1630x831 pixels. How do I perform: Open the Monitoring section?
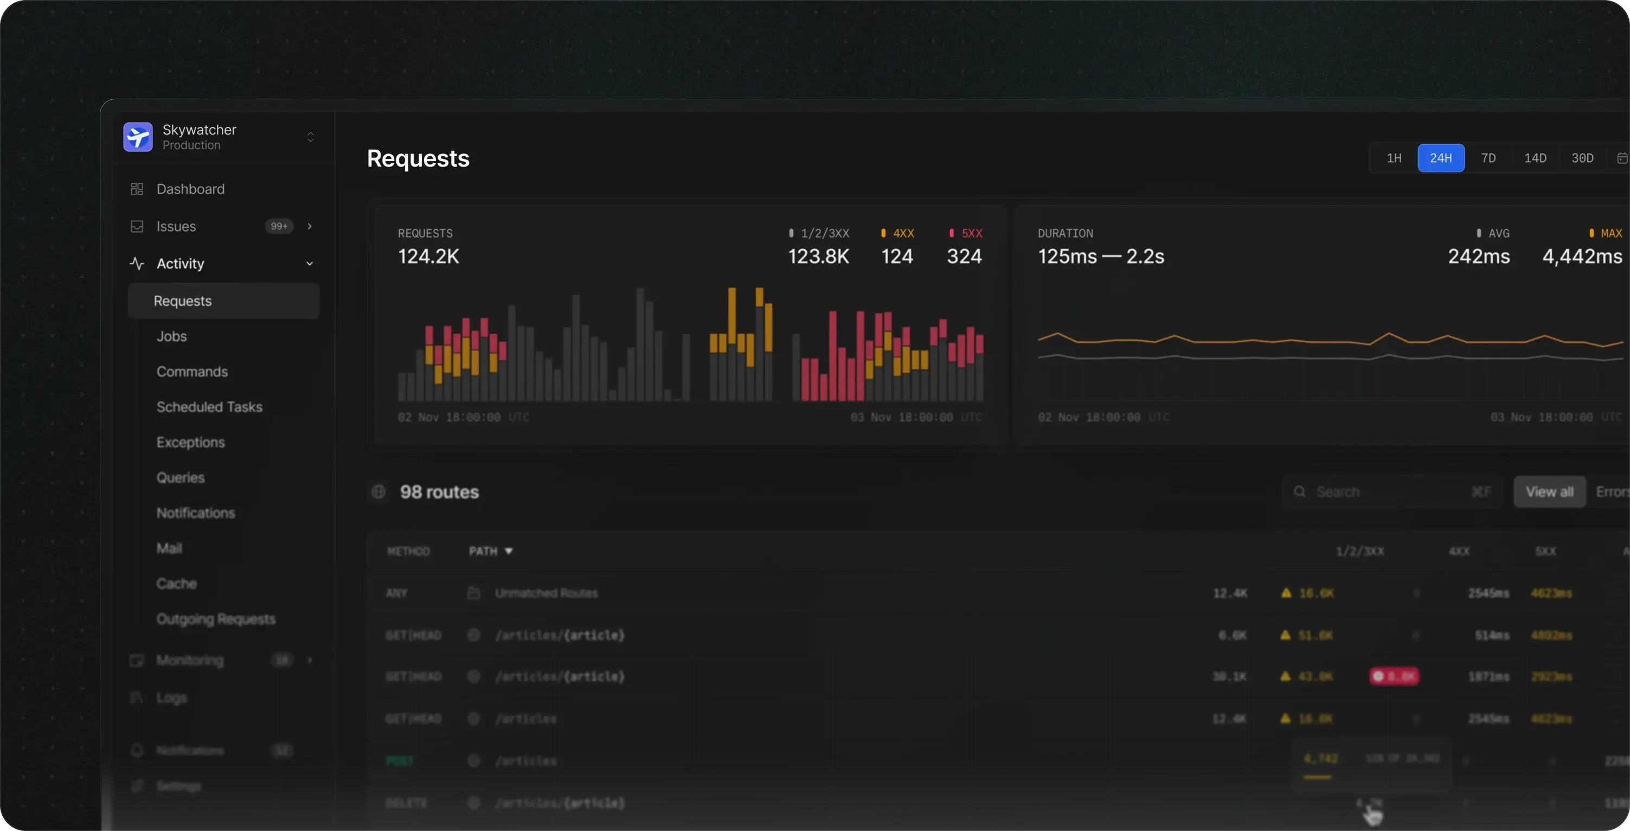[x=190, y=661]
